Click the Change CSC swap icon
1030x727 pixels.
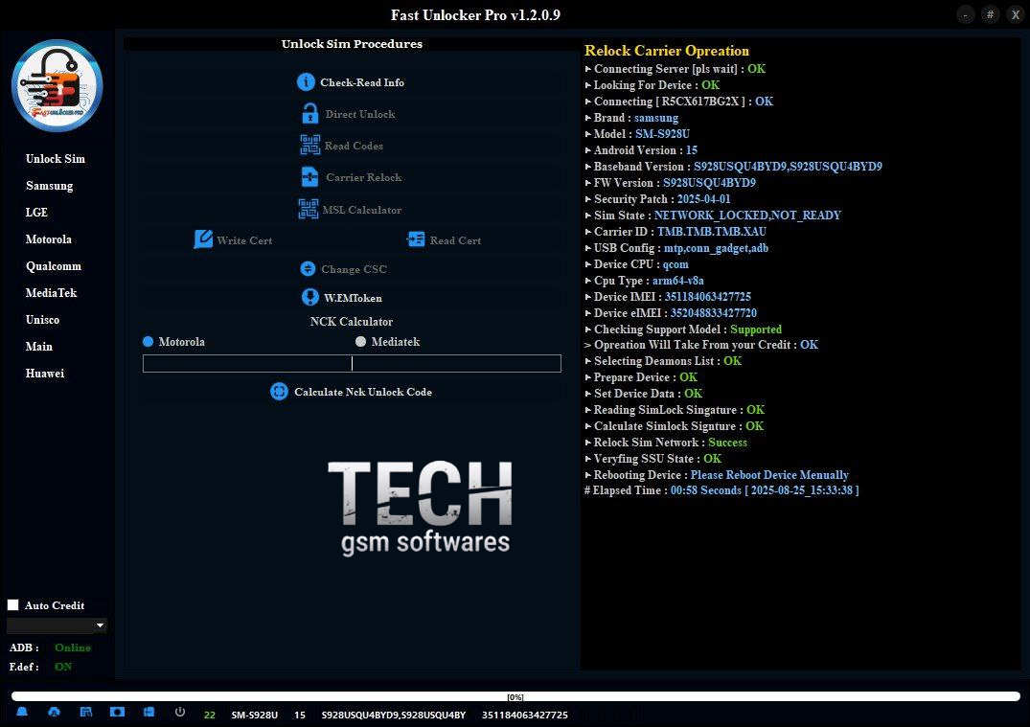[x=308, y=268]
